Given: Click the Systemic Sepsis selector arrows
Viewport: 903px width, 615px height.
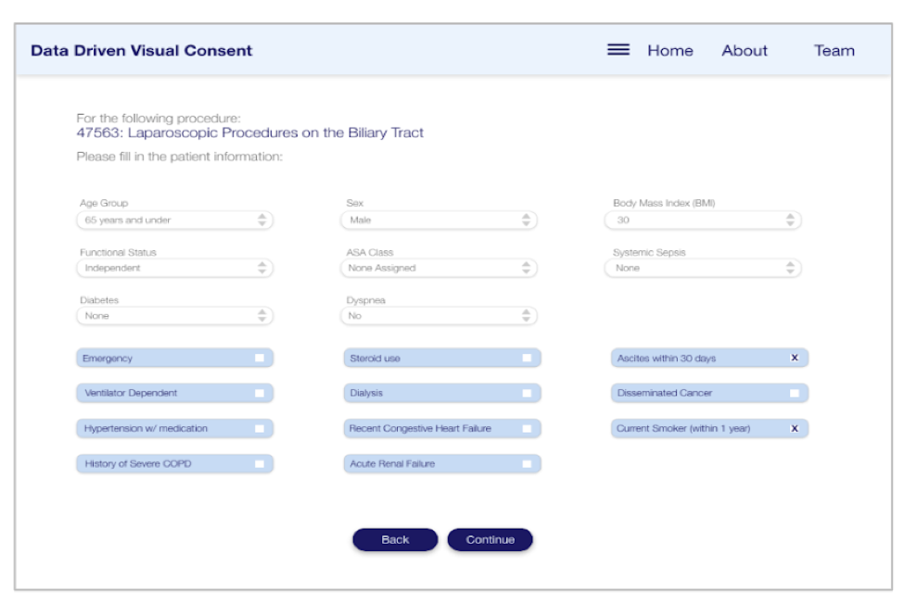Looking at the screenshot, I should click(x=790, y=268).
